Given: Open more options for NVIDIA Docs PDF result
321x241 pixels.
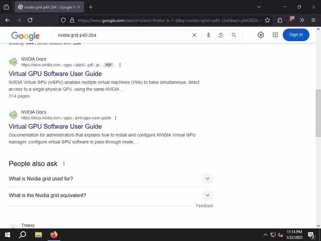Looking at the screenshot, I should point(120,65).
